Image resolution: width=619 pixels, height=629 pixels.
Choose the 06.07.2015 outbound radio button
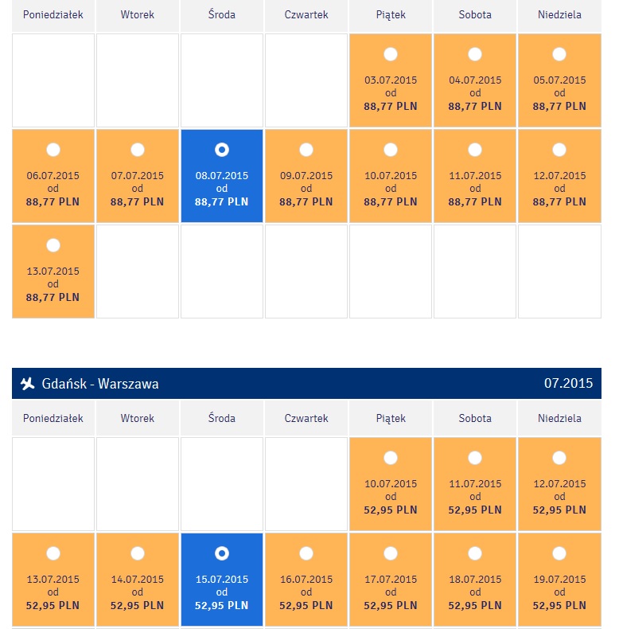pyautogui.click(x=53, y=150)
